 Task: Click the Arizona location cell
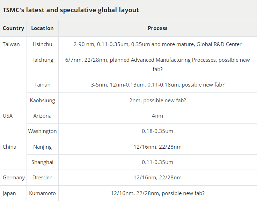tap(42, 116)
